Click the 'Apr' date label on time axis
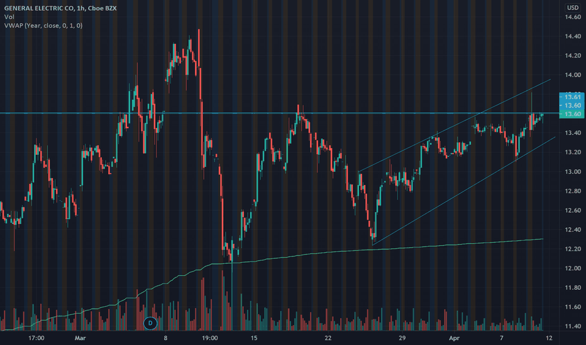The image size is (586, 345). (x=454, y=338)
